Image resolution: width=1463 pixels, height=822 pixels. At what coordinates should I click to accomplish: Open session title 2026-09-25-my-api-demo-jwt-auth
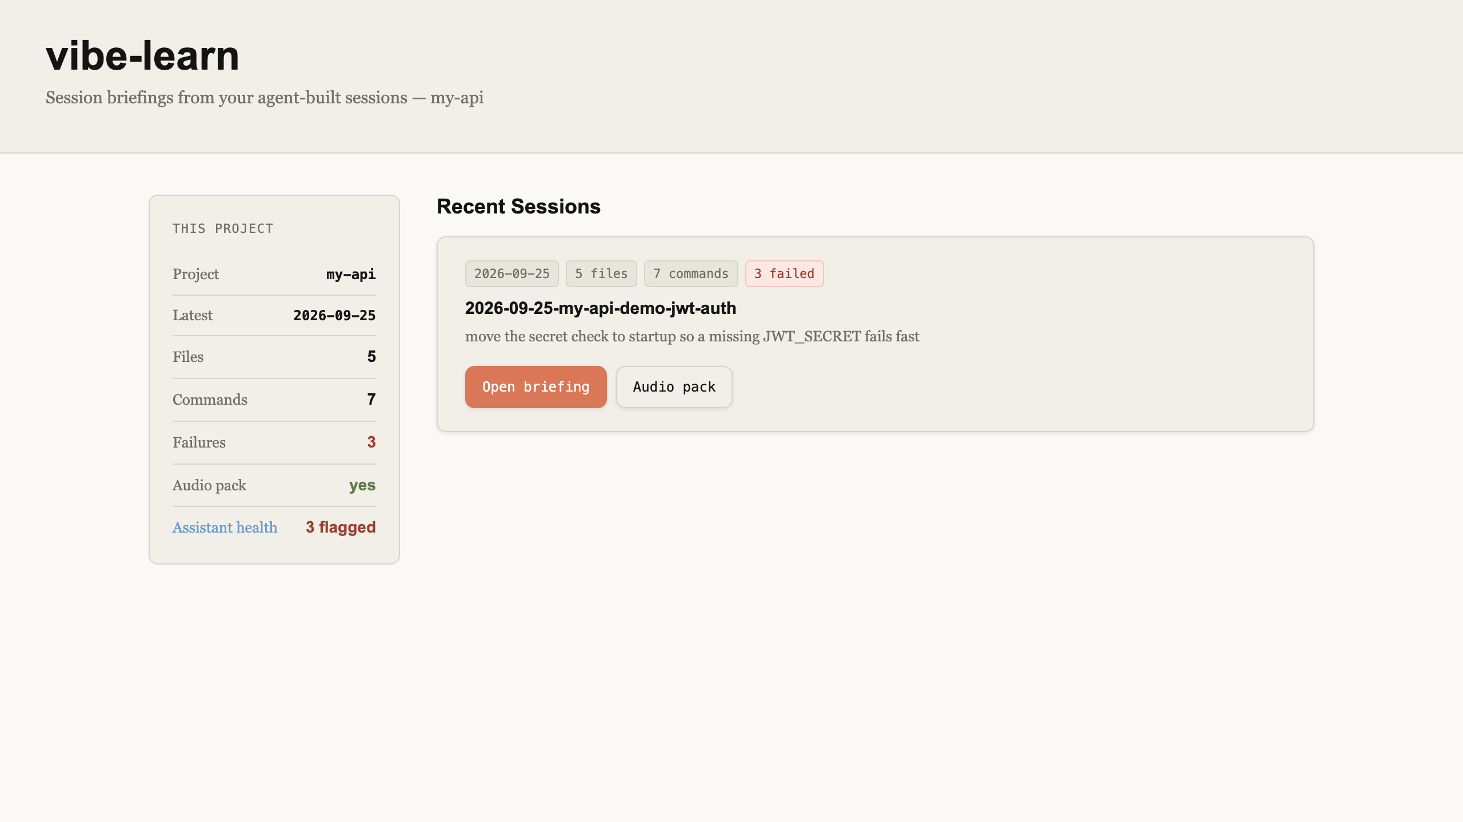point(601,308)
